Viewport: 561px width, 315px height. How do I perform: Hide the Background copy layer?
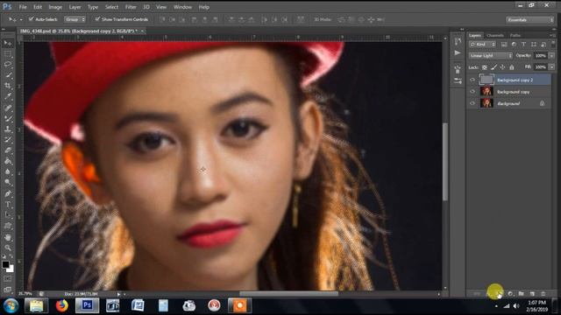(x=472, y=92)
